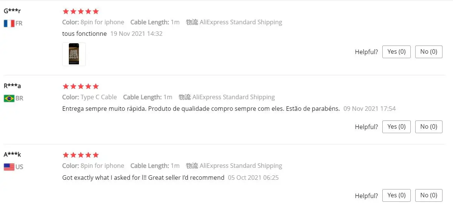Click 'Type C Cable' color label
Viewport: 453px width, 204px height.
[x=99, y=97]
